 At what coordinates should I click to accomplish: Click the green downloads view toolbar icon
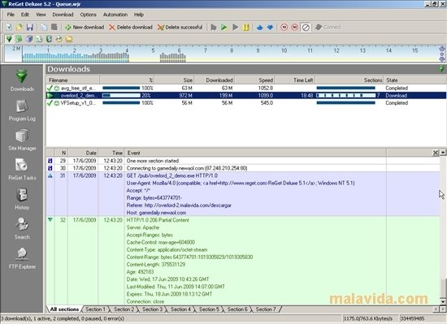tap(9, 39)
